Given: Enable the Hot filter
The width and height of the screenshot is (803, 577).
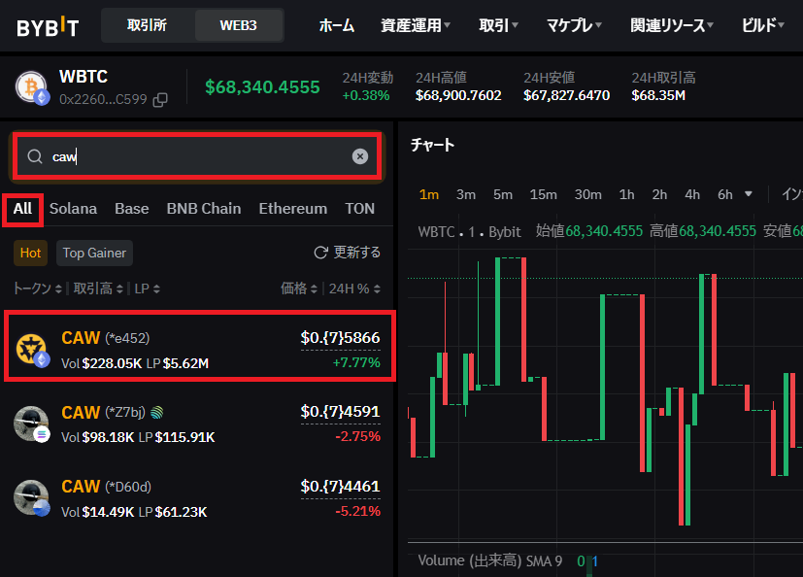Looking at the screenshot, I should pyautogui.click(x=30, y=254).
